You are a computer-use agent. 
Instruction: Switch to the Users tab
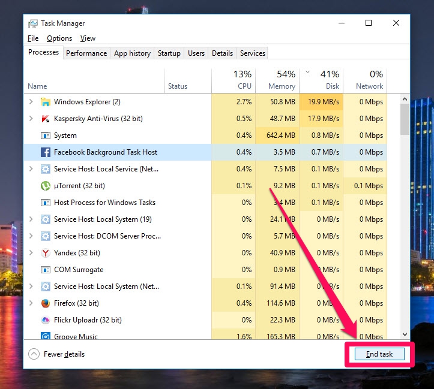(x=196, y=53)
